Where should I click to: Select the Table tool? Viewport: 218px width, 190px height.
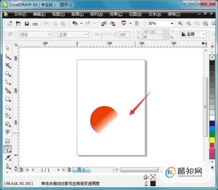(7, 141)
